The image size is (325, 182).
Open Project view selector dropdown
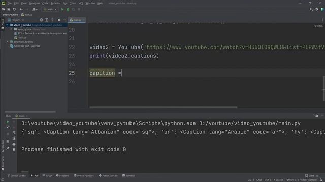pos(16,20)
